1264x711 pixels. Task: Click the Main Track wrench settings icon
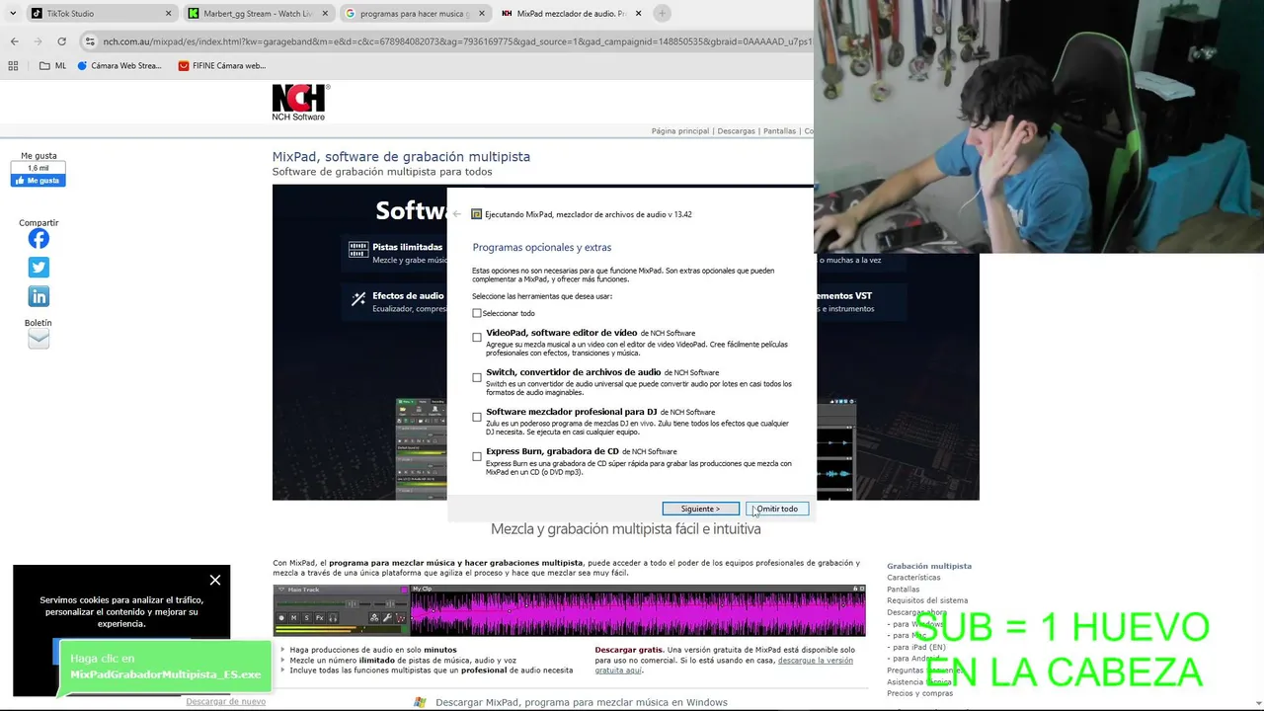387,618
